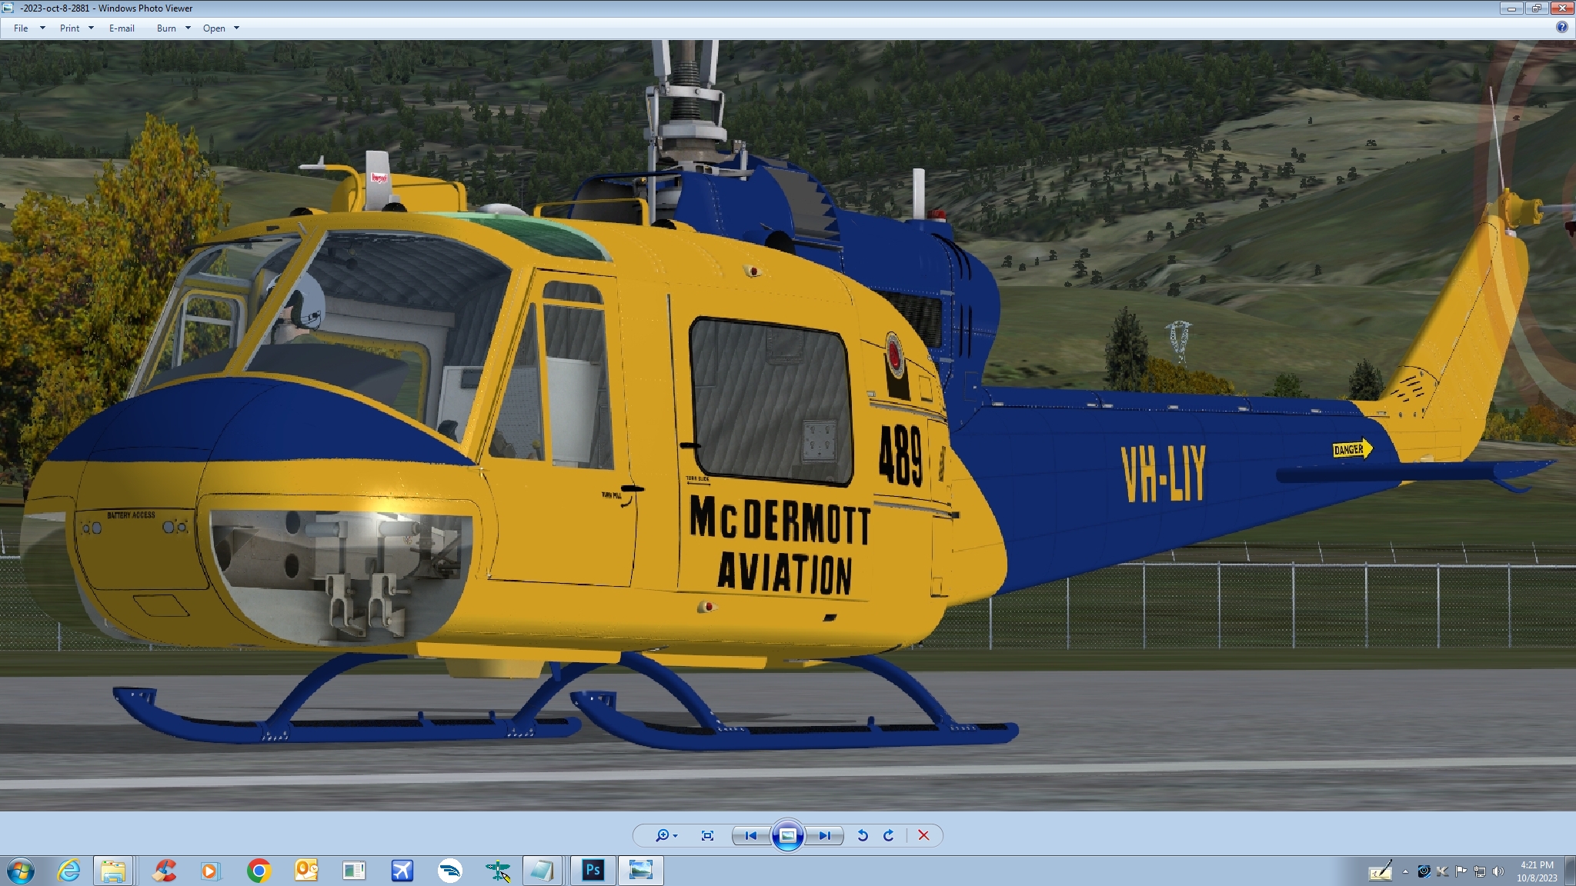1576x886 pixels.
Task: Click Show Desktop strip at taskbar end
Action: click(x=1570, y=871)
